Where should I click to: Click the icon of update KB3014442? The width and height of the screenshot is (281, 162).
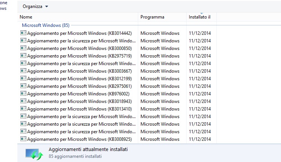click(x=23, y=33)
